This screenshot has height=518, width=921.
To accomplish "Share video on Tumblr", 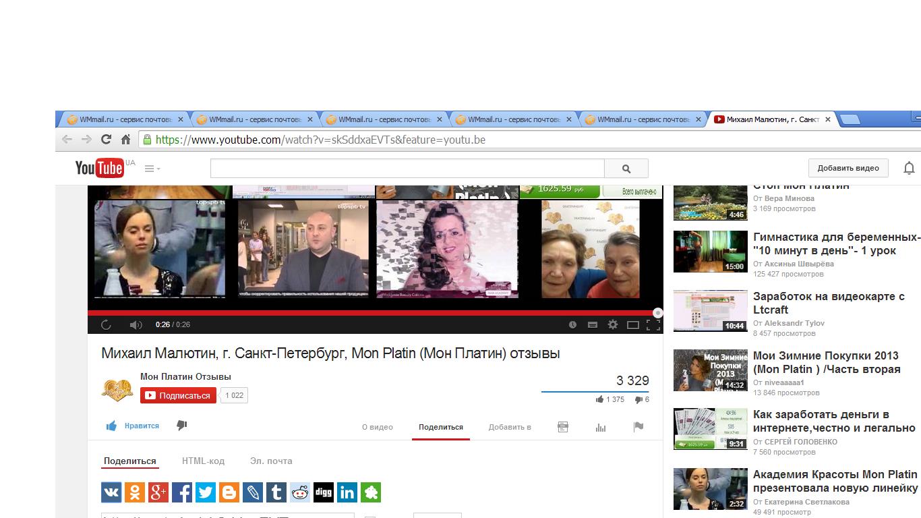I will tap(276, 492).
